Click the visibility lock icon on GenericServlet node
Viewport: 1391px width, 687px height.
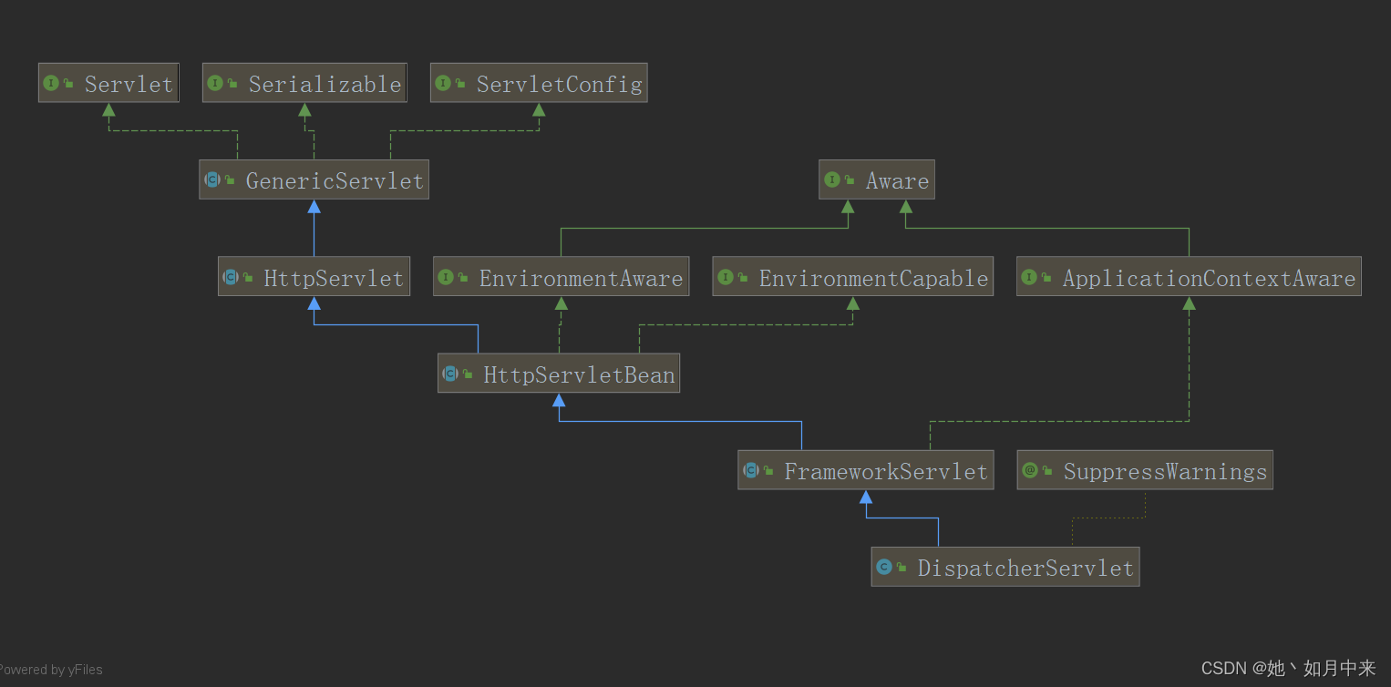(x=230, y=180)
